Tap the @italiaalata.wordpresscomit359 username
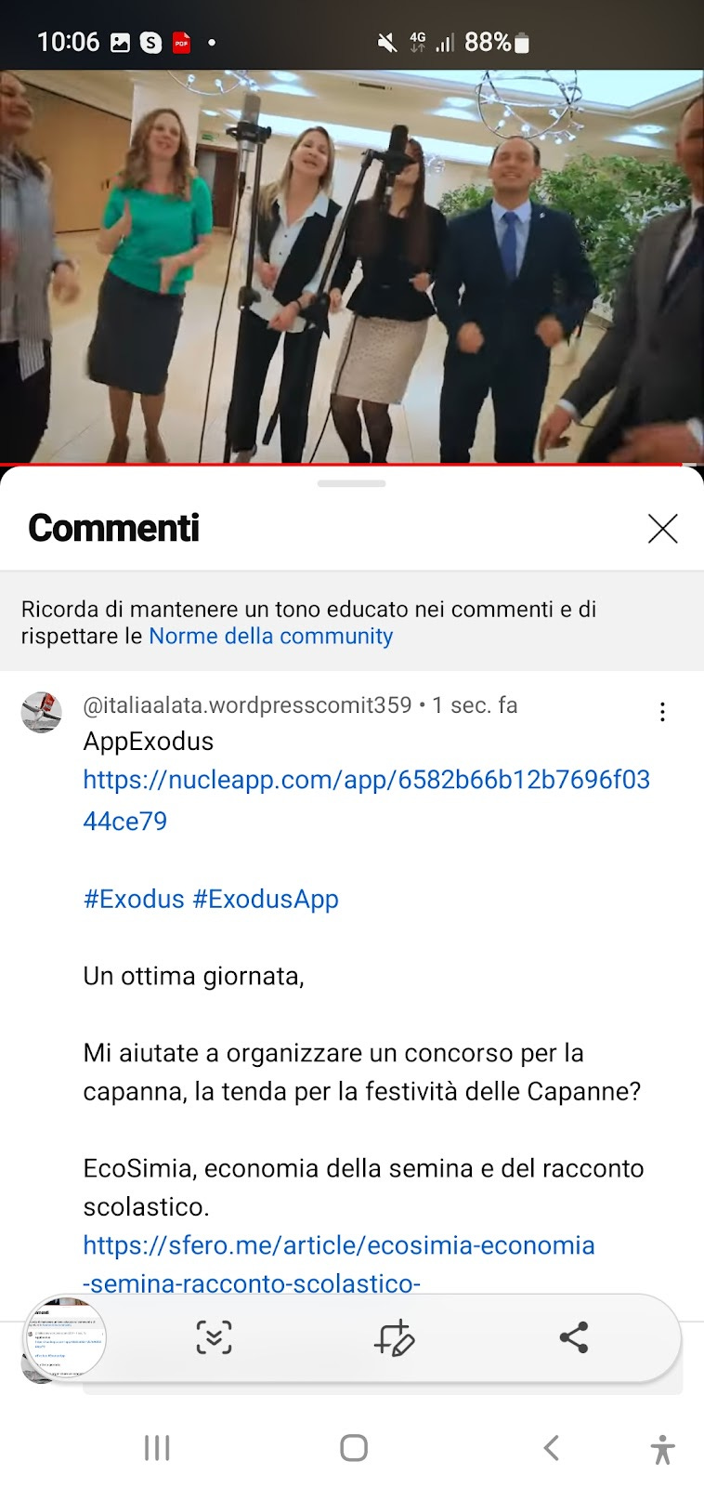 pyautogui.click(x=247, y=705)
